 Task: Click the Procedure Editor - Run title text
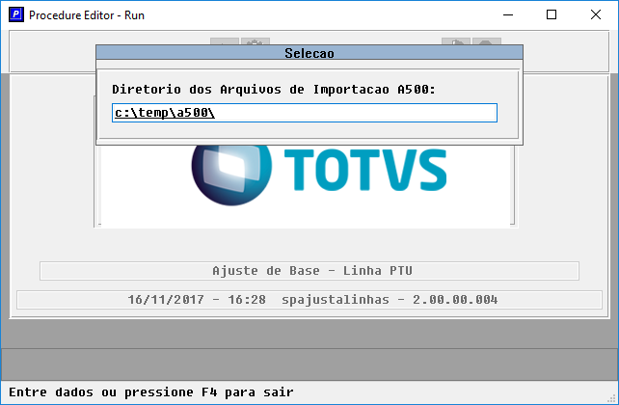[87, 15]
